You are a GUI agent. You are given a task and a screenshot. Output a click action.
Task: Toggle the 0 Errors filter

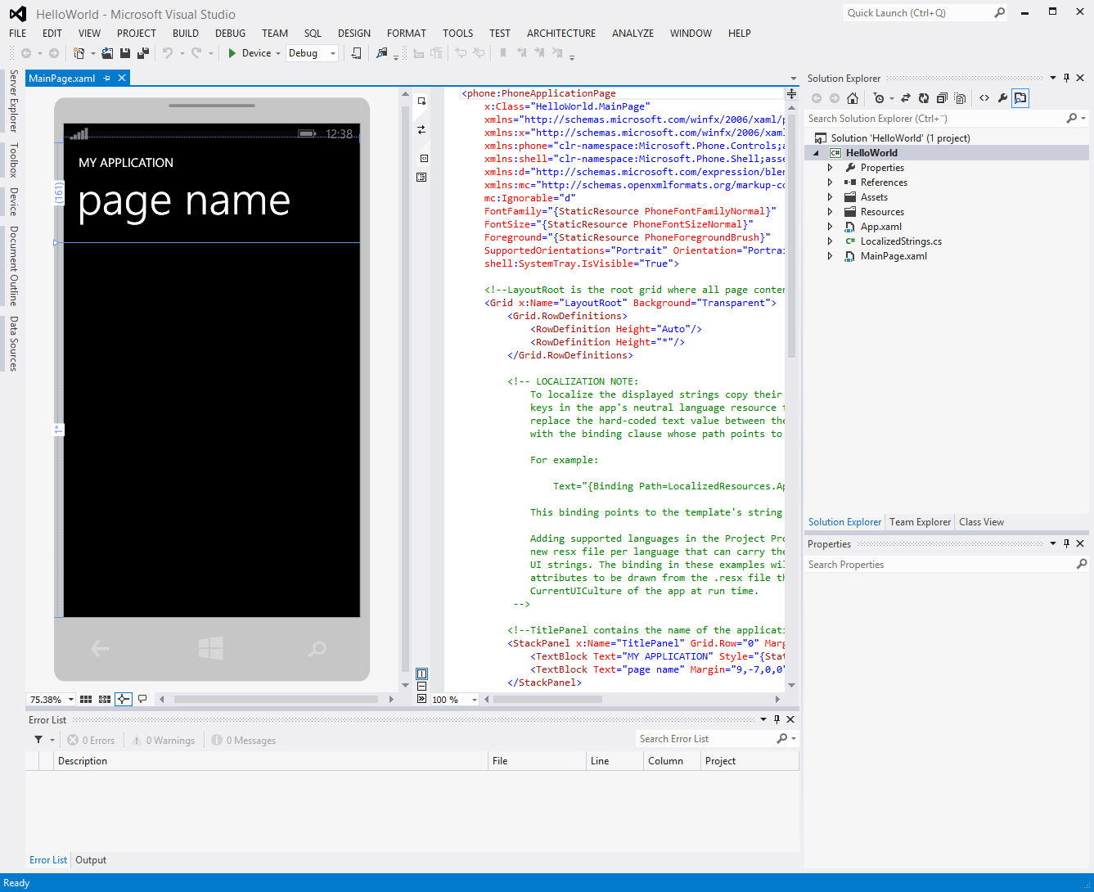[91, 740]
